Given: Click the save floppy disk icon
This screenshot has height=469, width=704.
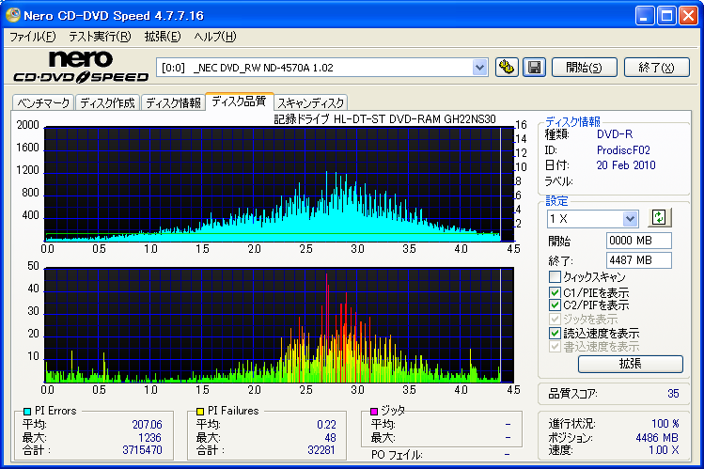Looking at the screenshot, I should 534,68.
